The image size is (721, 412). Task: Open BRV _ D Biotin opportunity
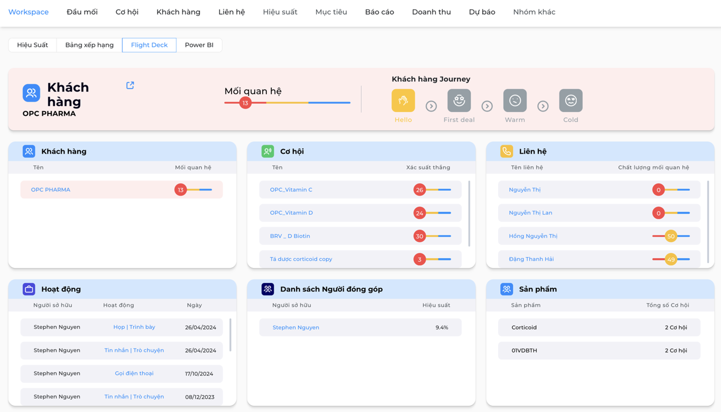(x=290, y=236)
